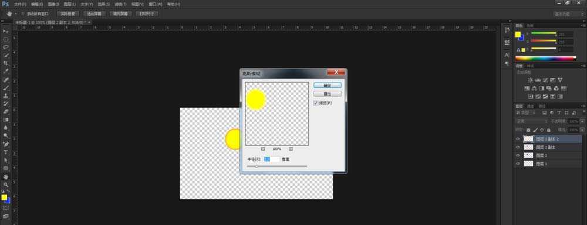
Task: Open the Filter menu in the menu bar
Action: pos(120,5)
